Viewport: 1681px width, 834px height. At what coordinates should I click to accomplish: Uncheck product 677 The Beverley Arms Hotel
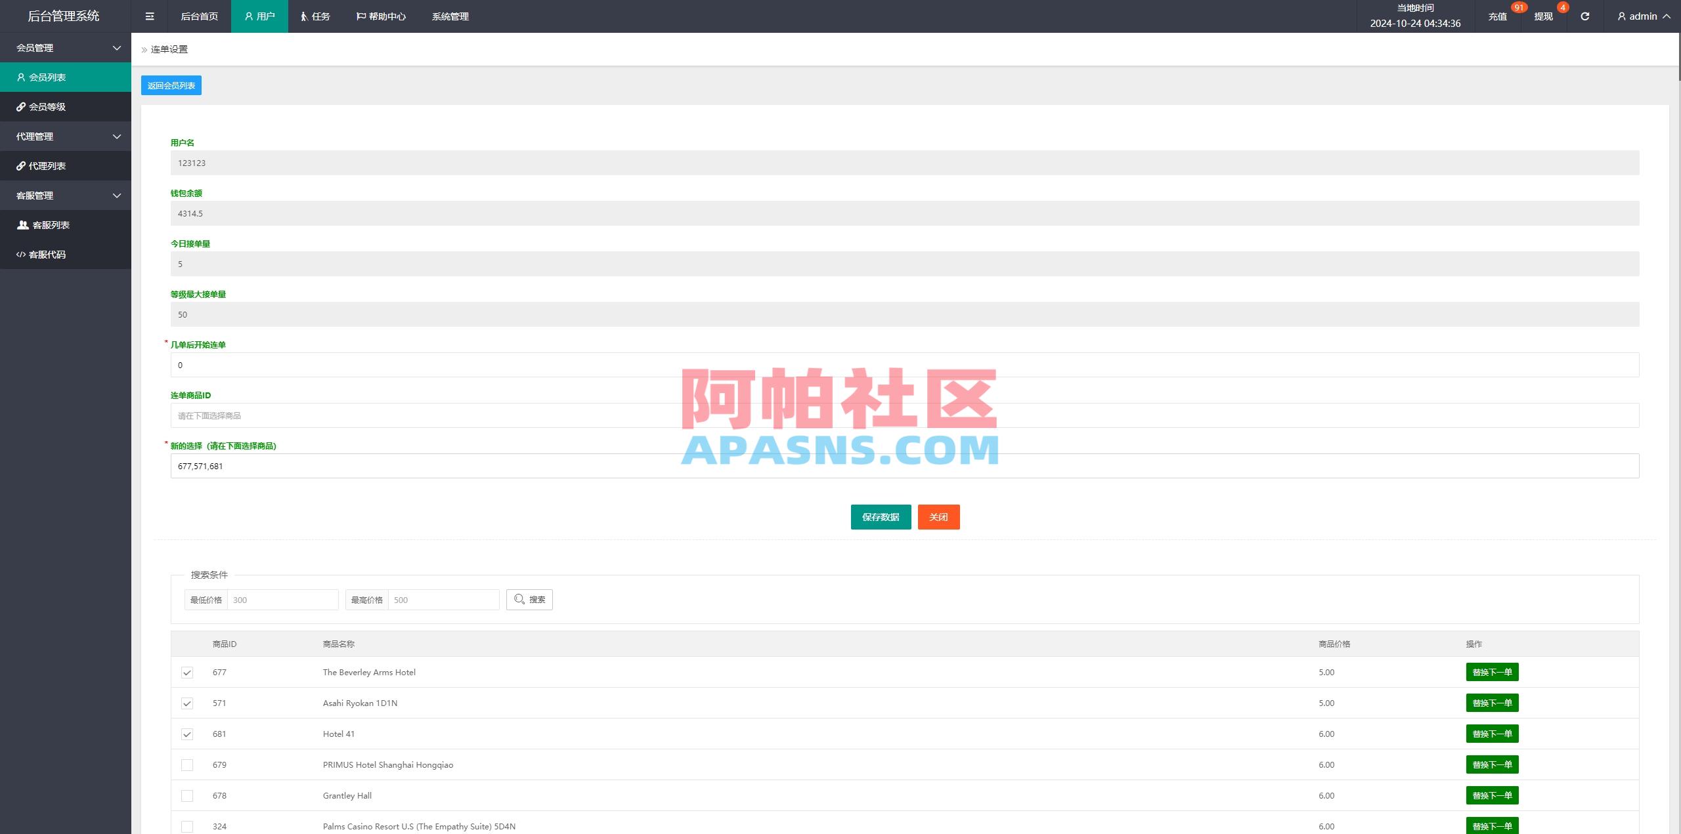pos(188,672)
